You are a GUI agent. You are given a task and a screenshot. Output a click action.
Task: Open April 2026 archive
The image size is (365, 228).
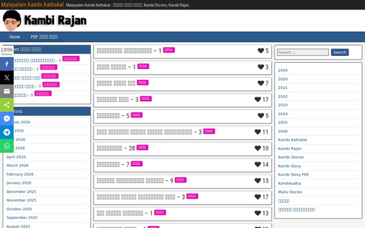(x=16, y=157)
